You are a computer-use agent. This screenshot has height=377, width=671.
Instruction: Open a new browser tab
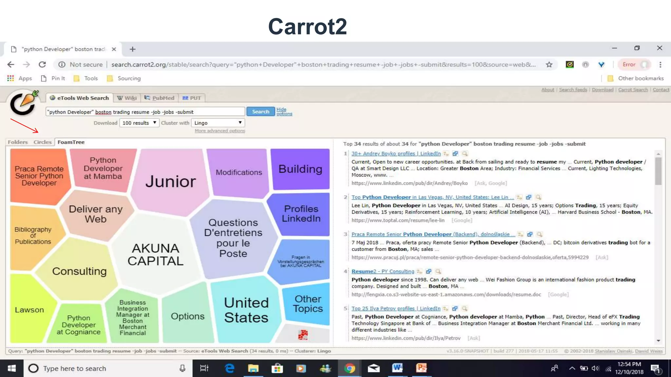click(132, 49)
